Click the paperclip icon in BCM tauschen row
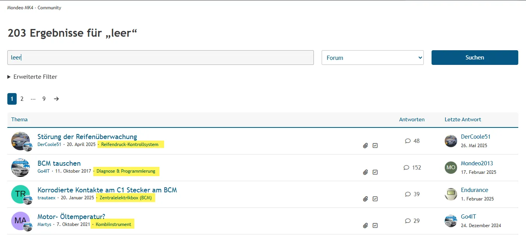 pos(365,172)
